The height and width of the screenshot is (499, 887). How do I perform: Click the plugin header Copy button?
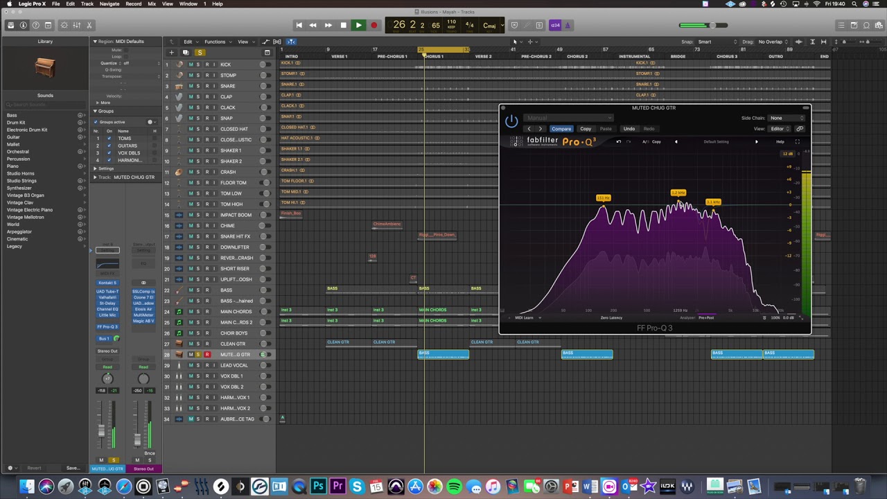pyautogui.click(x=586, y=129)
